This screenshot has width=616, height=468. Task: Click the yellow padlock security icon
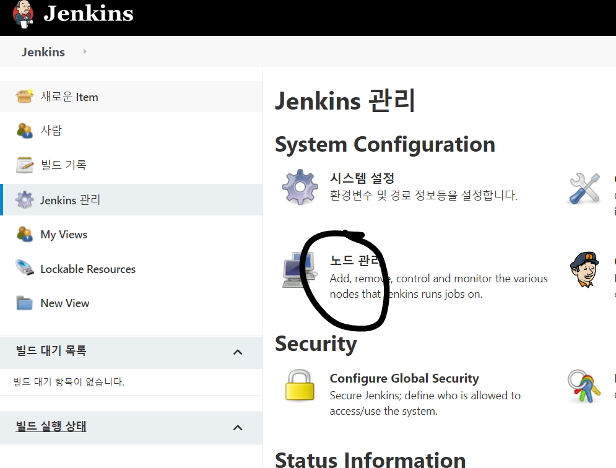[x=300, y=385]
